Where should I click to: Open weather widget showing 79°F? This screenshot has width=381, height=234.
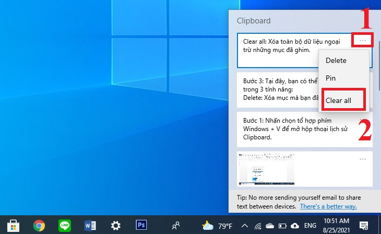[217, 226]
